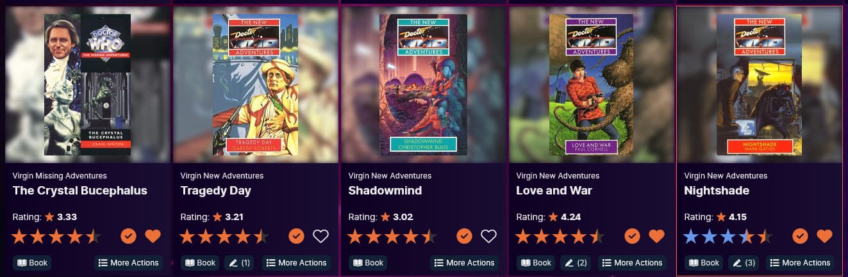Open the reviews pencil icon for Nightshade
This screenshot has height=277, width=848.
(744, 262)
